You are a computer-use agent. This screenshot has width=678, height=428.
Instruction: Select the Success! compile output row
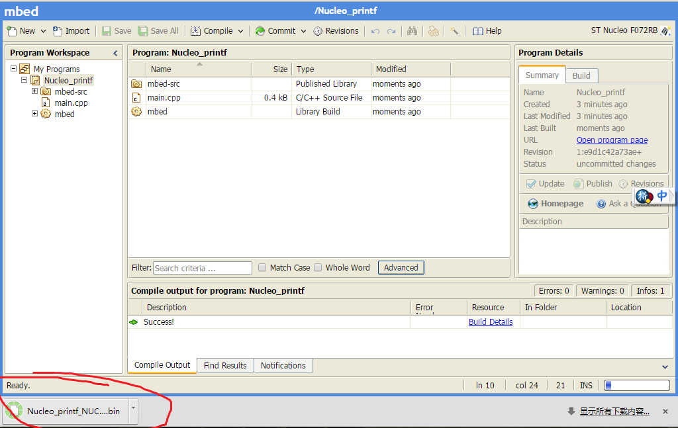pos(400,321)
